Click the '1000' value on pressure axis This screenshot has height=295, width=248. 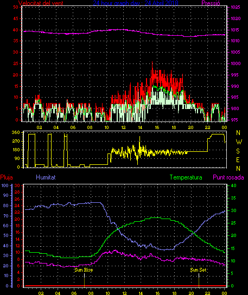pos(236,63)
